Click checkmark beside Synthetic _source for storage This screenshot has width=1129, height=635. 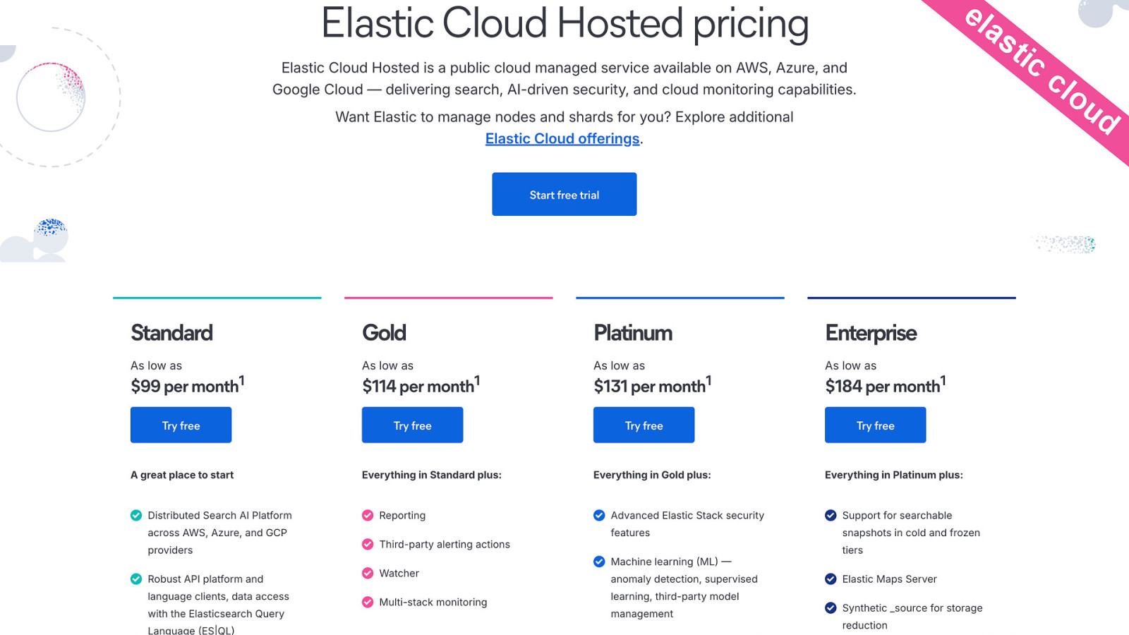coord(831,608)
